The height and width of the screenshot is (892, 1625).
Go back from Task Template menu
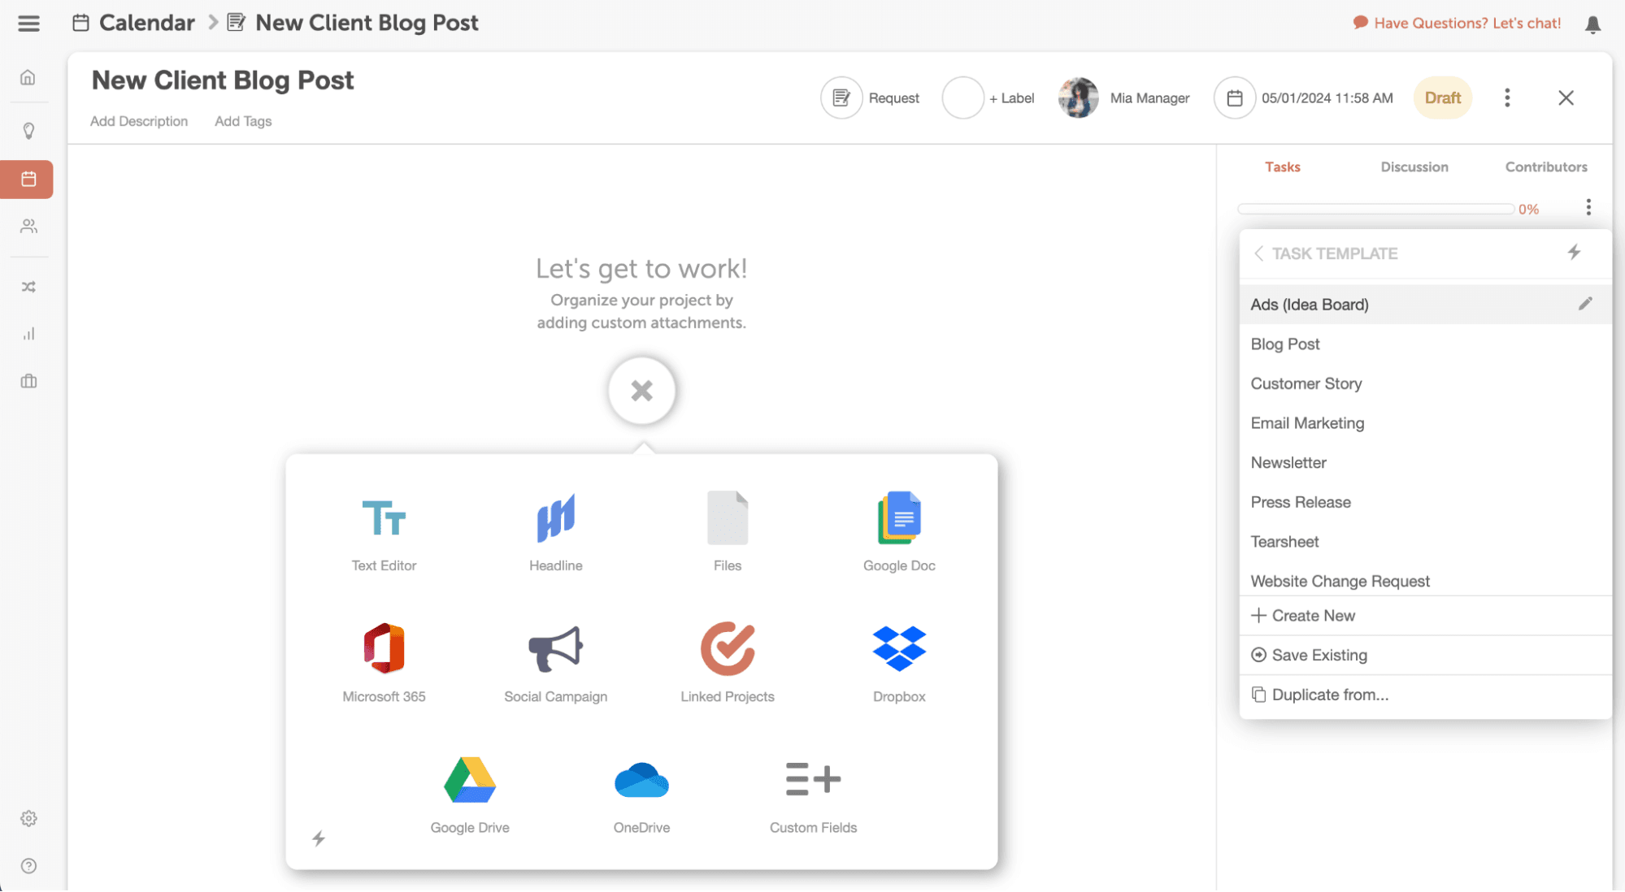tap(1258, 253)
